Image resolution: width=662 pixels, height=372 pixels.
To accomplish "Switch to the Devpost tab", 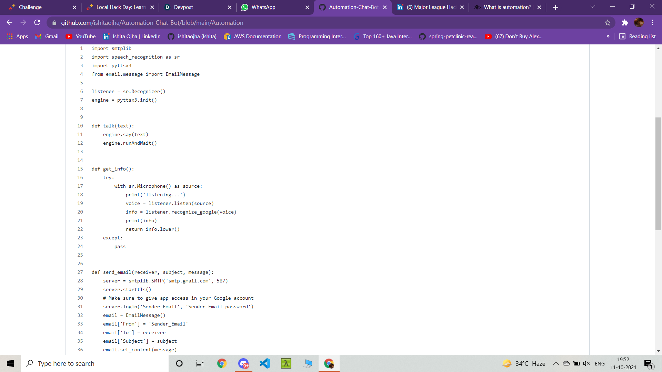I will point(183,7).
